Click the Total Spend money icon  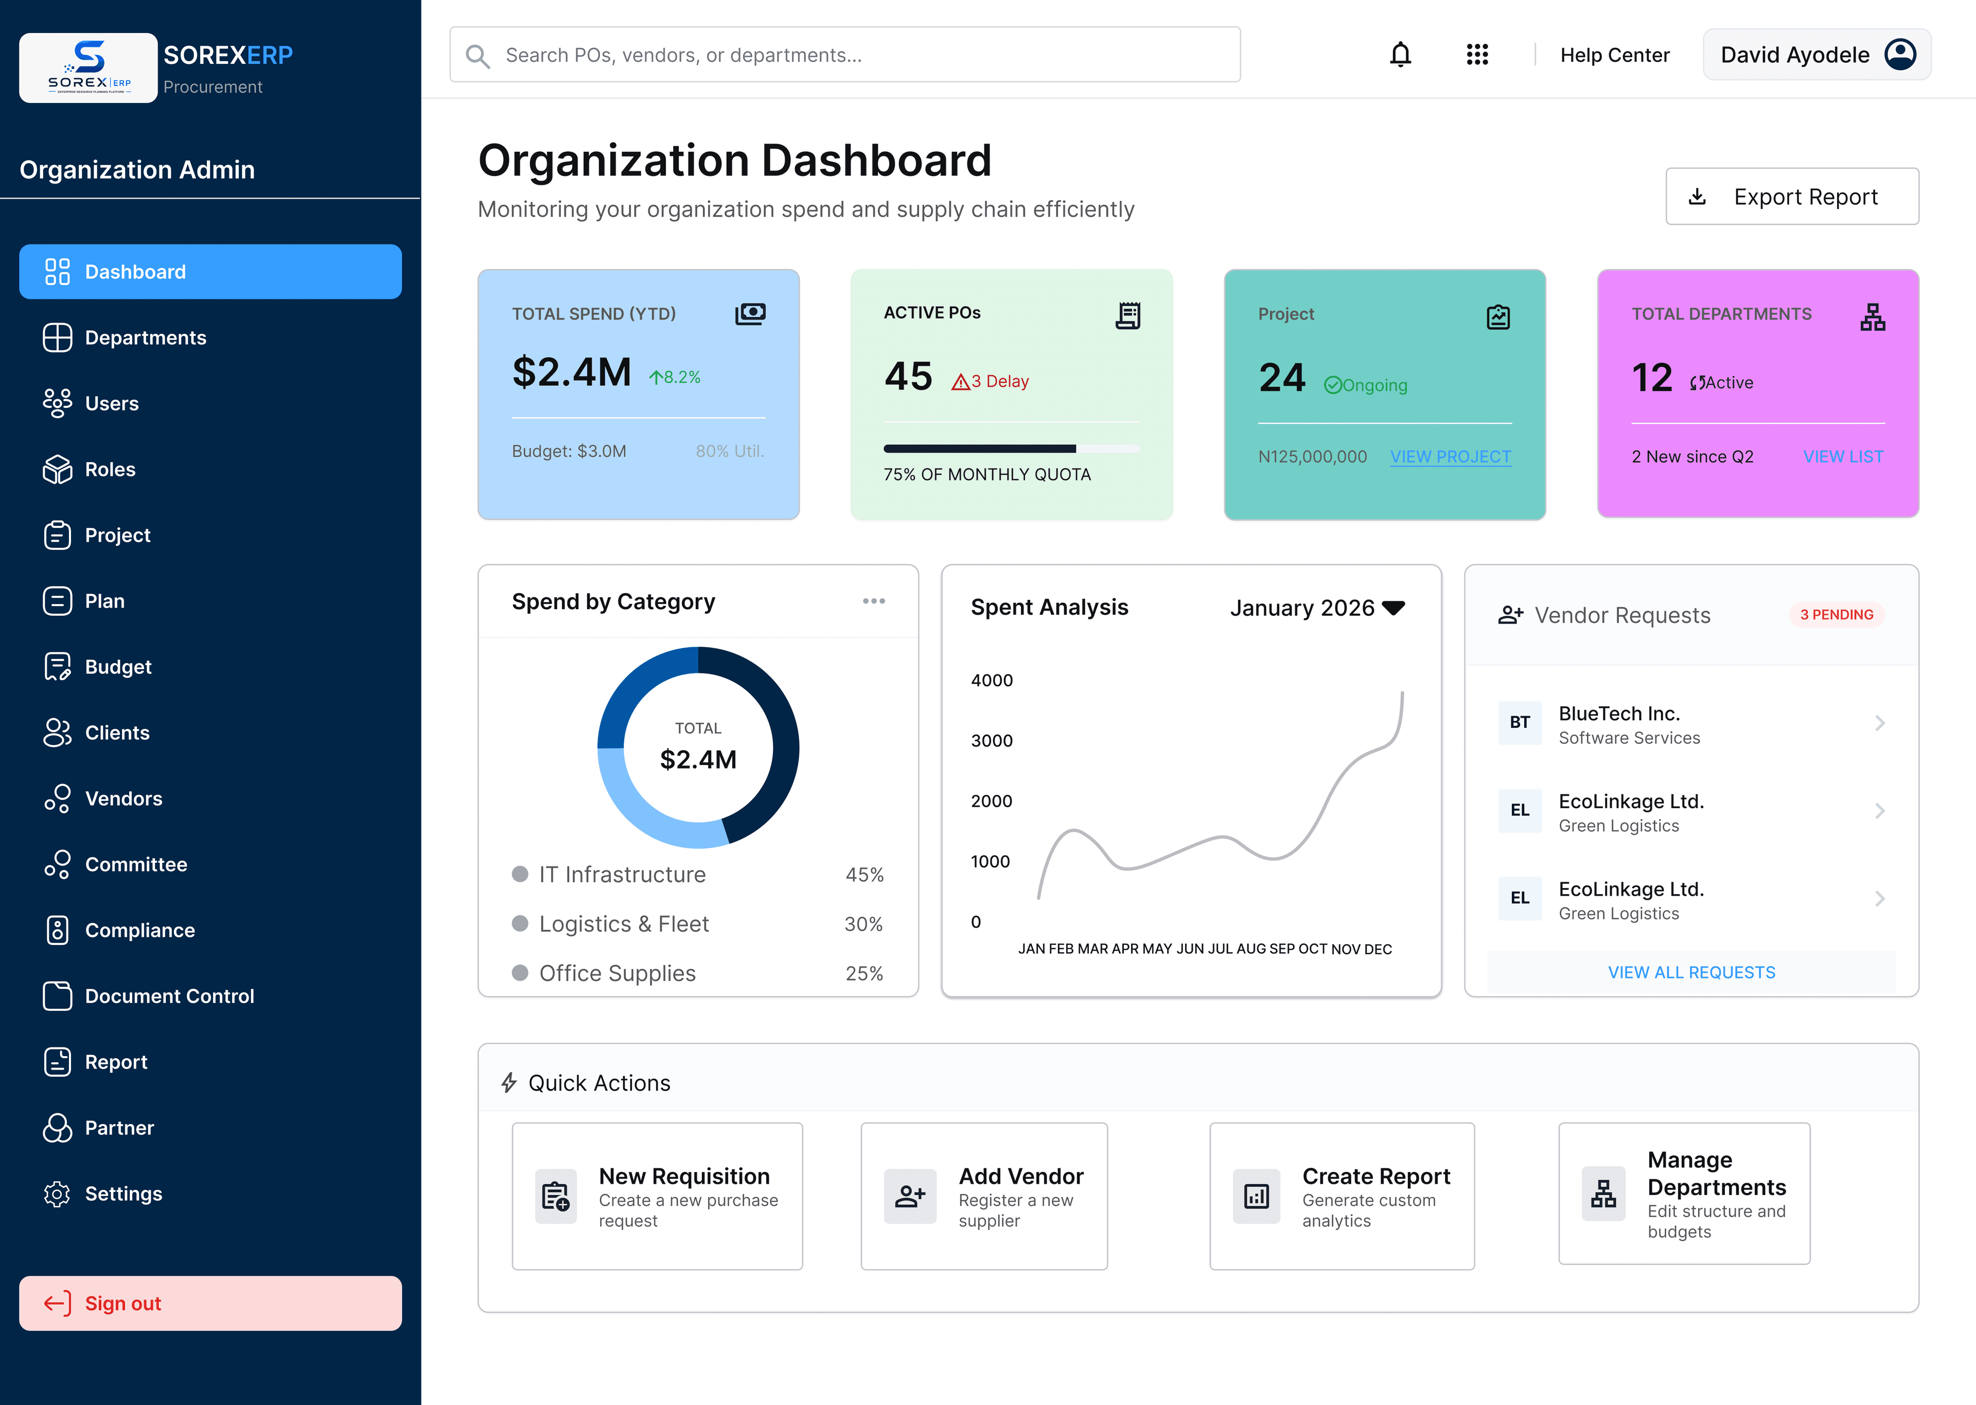point(750,314)
